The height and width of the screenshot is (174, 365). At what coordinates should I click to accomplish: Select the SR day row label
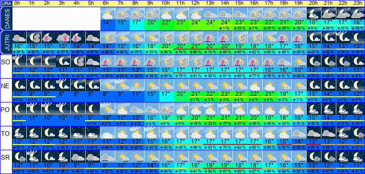[6, 157]
